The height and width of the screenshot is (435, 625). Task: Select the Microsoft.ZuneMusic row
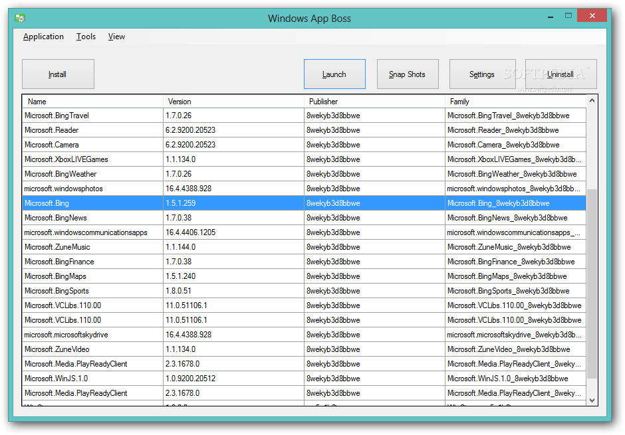coord(304,247)
